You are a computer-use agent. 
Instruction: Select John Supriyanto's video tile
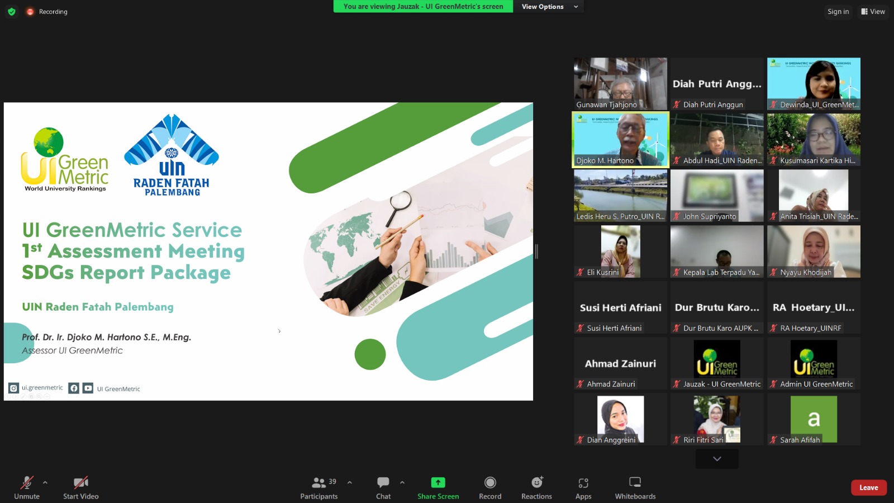(x=717, y=196)
